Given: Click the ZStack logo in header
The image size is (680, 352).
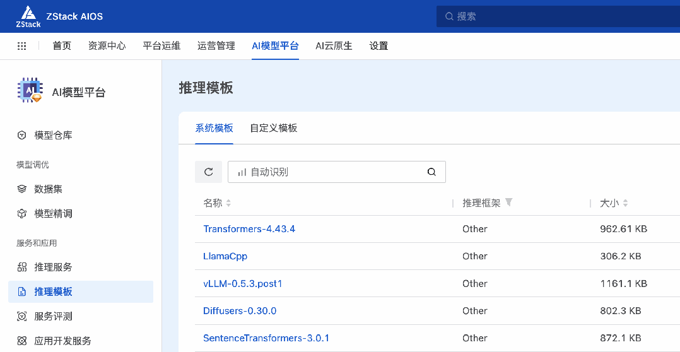Looking at the screenshot, I should (x=28, y=16).
